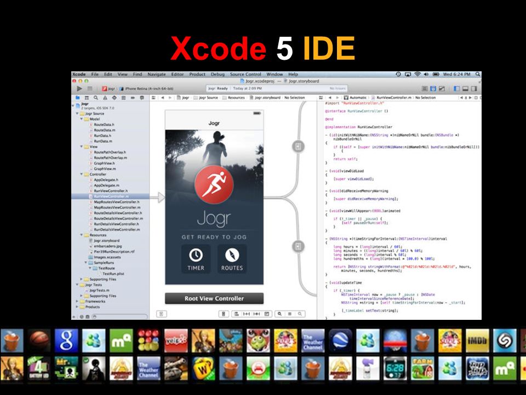
Task: Open the File menu
Action: (x=95, y=74)
